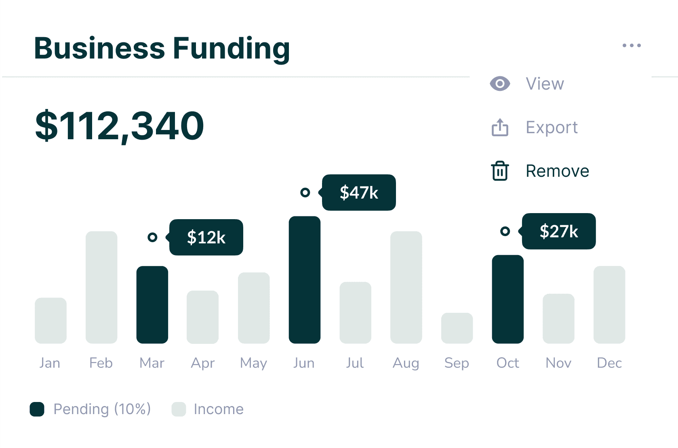Screen dimensions: 678x448
Task: Toggle the Income legend swatch
Action: point(179,409)
